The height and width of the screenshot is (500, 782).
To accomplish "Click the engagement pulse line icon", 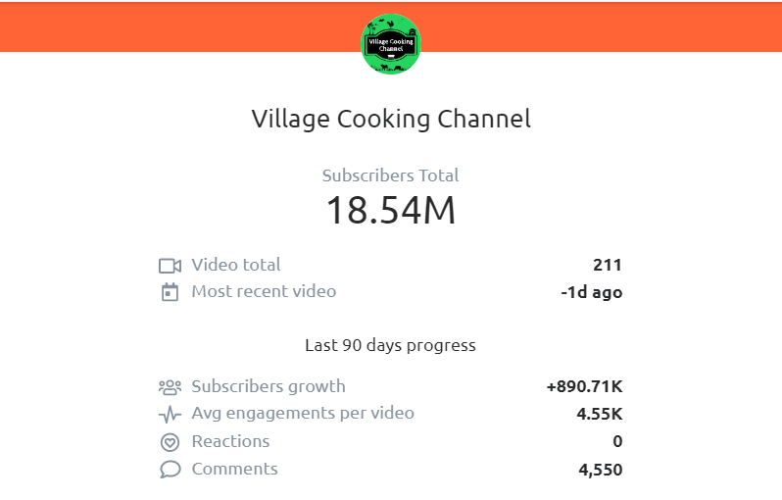I will click(x=170, y=414).
